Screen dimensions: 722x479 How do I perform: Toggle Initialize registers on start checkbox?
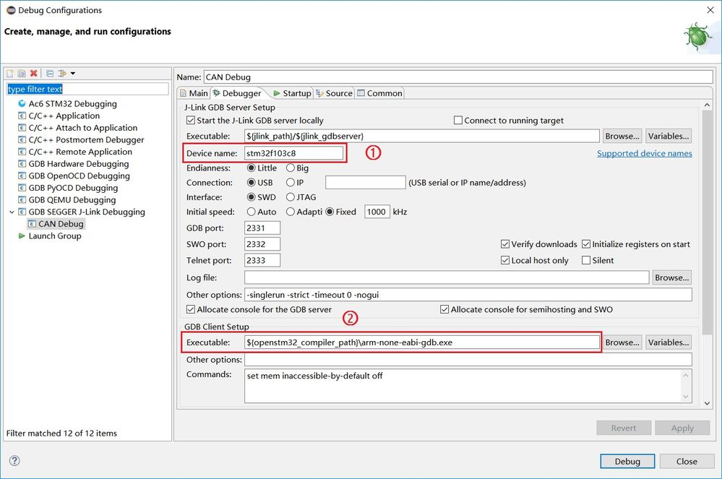pos(586,244)
